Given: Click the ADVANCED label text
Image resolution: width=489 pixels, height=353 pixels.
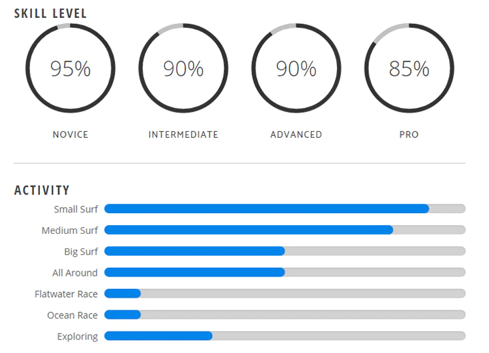Looking at the screenshot, I should [296, 135].
